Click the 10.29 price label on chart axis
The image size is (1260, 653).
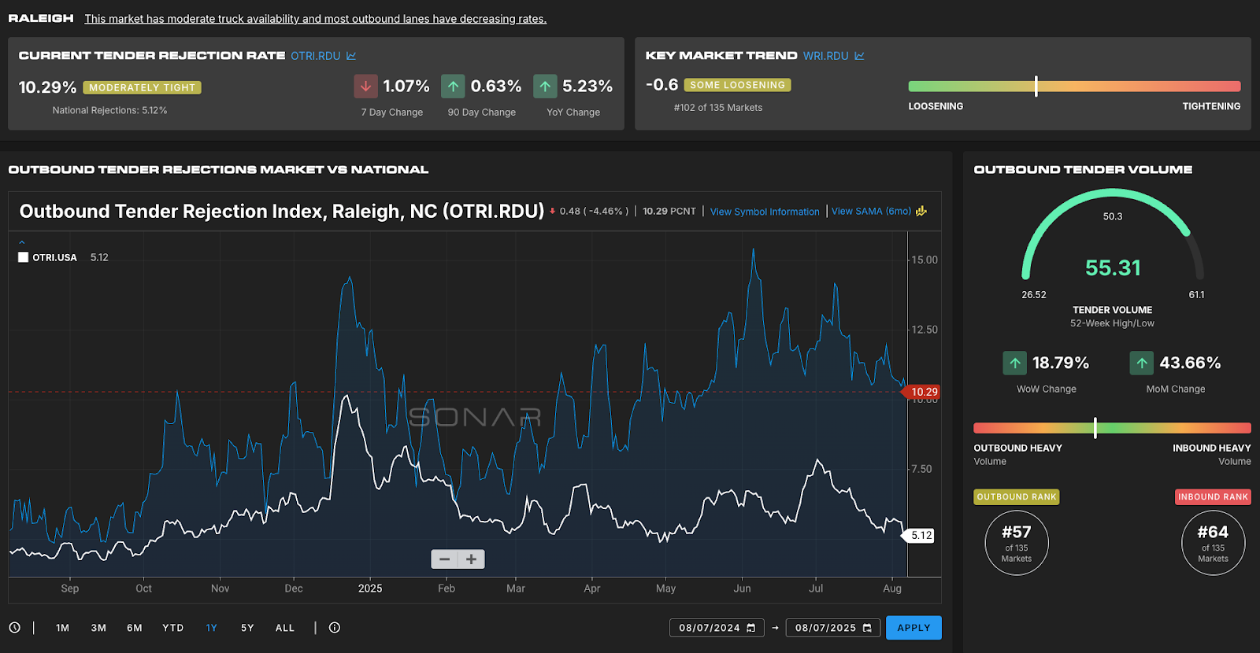923,392
